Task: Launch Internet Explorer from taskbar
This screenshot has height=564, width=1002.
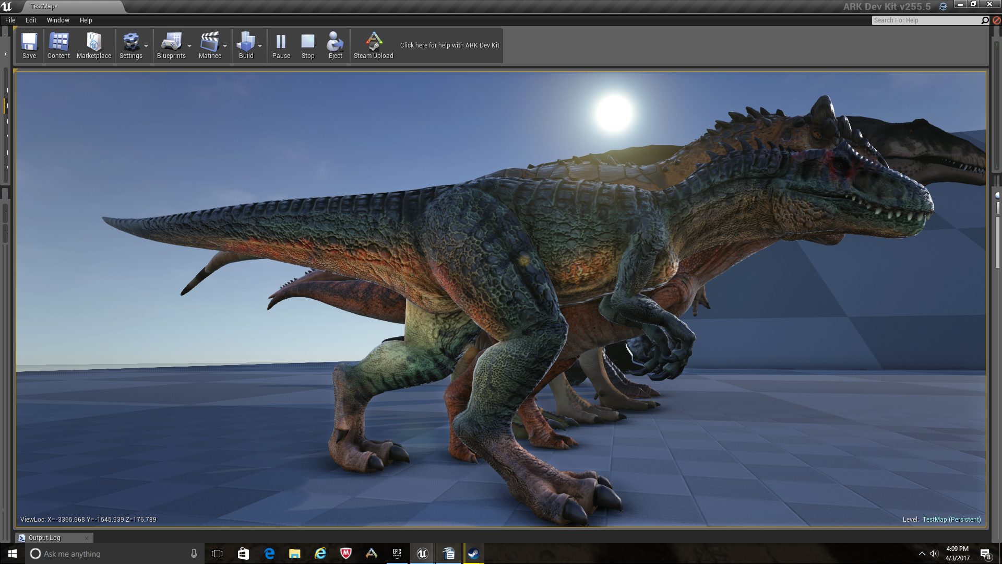Action: click(320, 554)
